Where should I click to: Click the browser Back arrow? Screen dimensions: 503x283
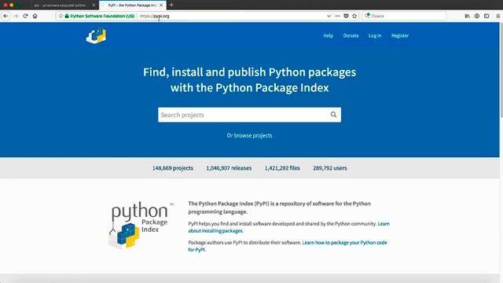(x=6, y=16)
